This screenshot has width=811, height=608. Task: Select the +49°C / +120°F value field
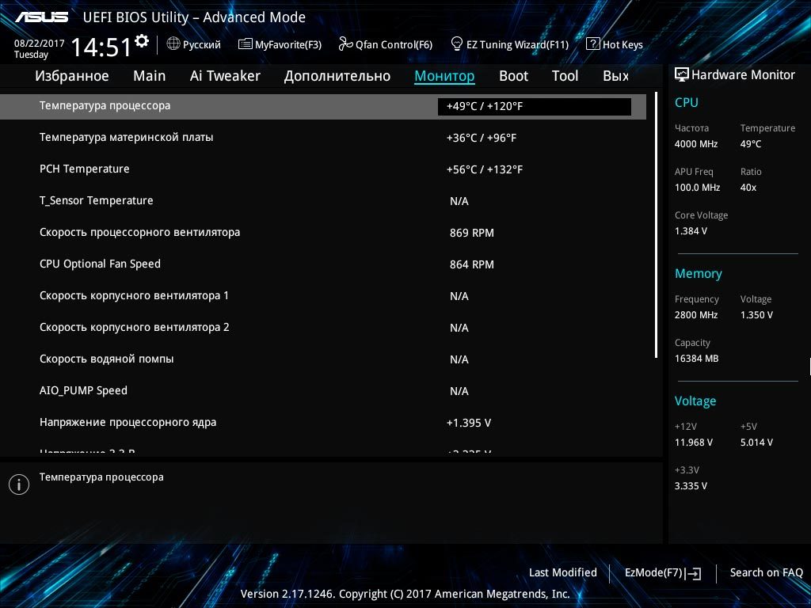point(535,107)
